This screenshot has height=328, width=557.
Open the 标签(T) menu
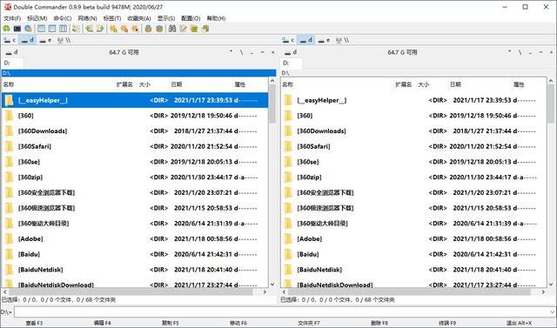point(112,18)
